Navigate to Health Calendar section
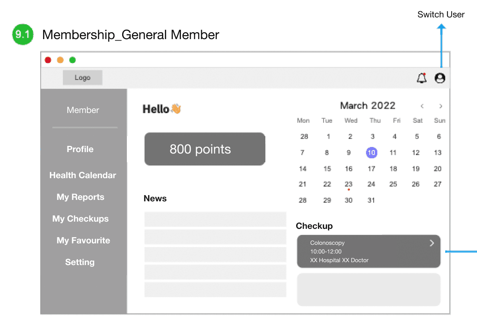This screenshot has height=323, width=477. (x=83, y=175)
